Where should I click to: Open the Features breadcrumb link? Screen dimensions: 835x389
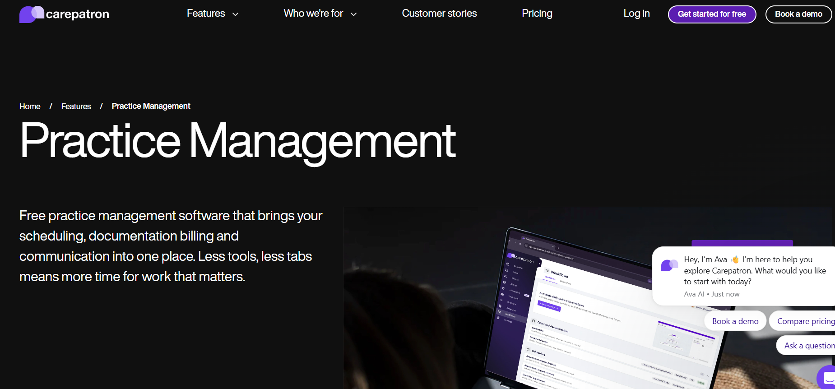point(76,107)
